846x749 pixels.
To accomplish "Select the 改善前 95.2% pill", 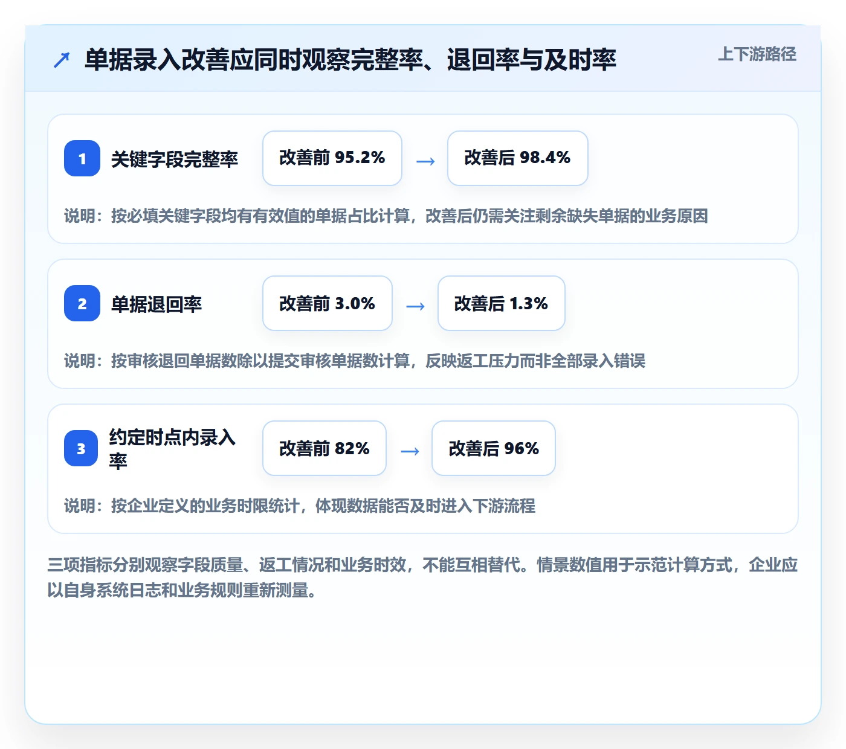I will pyautogui.click(x=332, y=158).
